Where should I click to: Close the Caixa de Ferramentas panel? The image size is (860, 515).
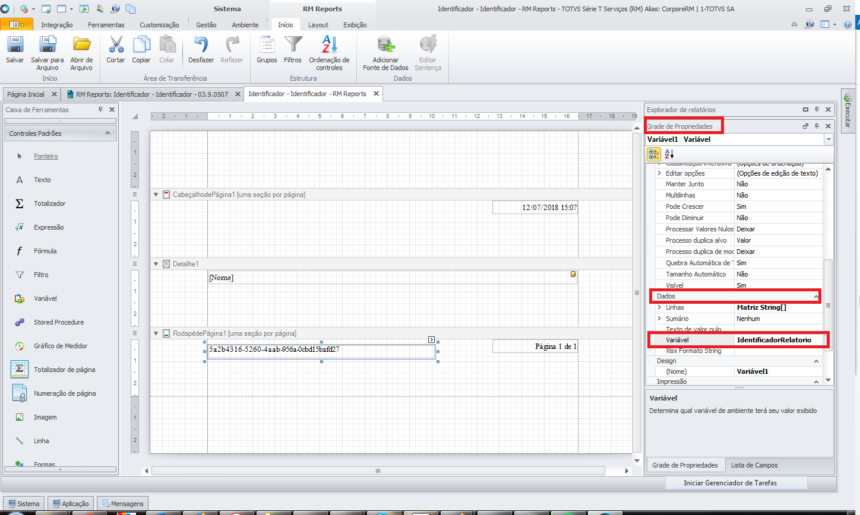click(x=112, y=109)
